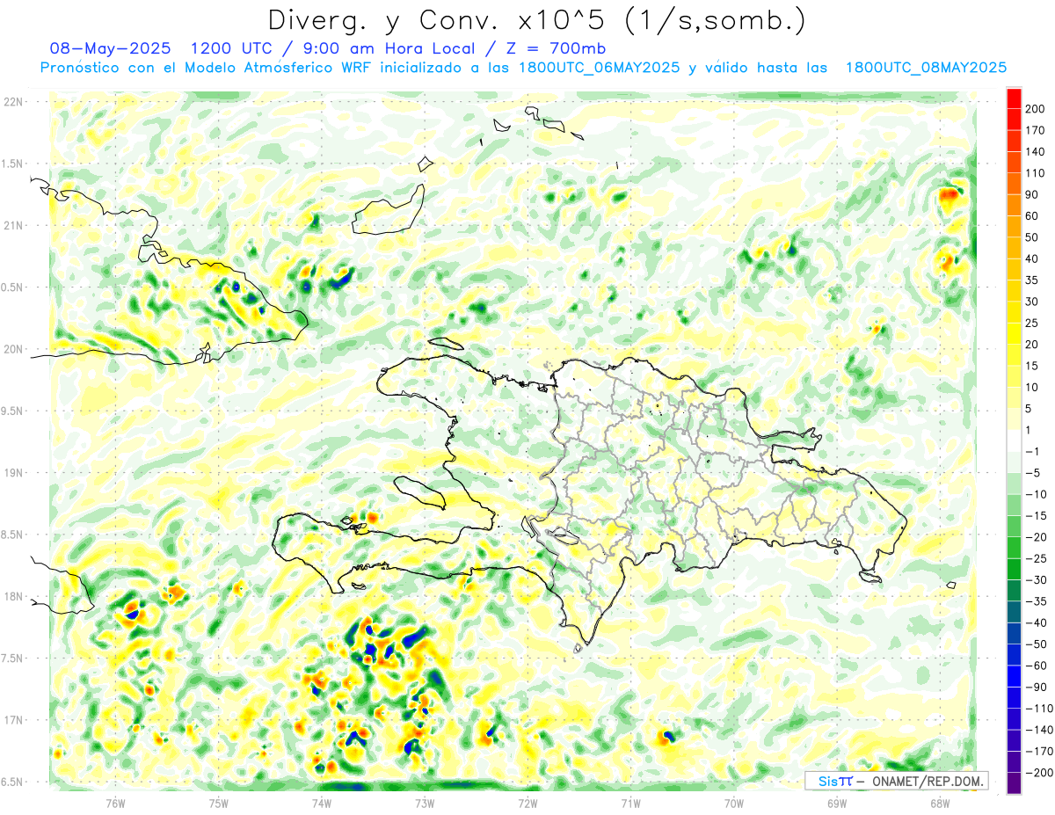Click the '68W' longitude label
1055x815 pixels.
pyautogui.click(x=939, y=804)
